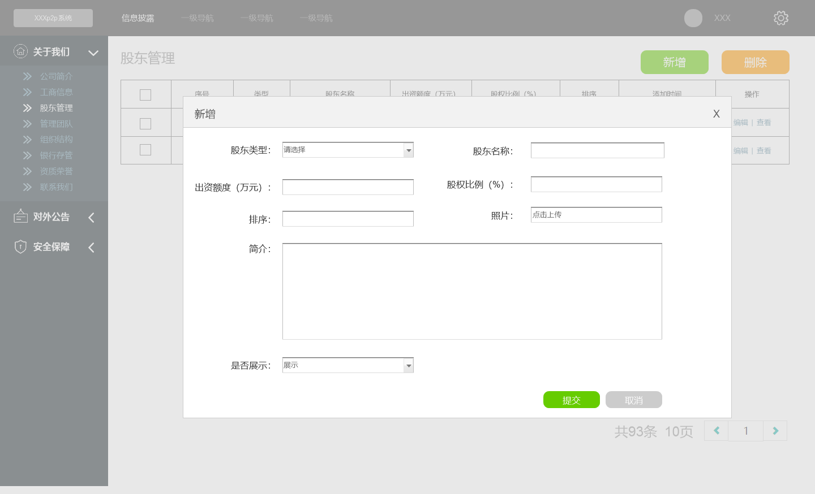Select 资质荣誉 in the sidebar
Screen dimensions: 815x494
pyautogui.click(x=56, y=171)
